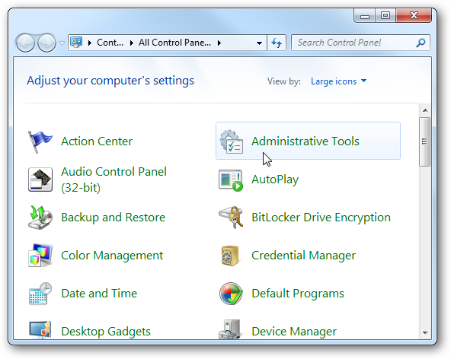This screenshot has height=359, width=451.
Task: Open the Date and Time calendar icon
Action: click(x=40, y=294)
